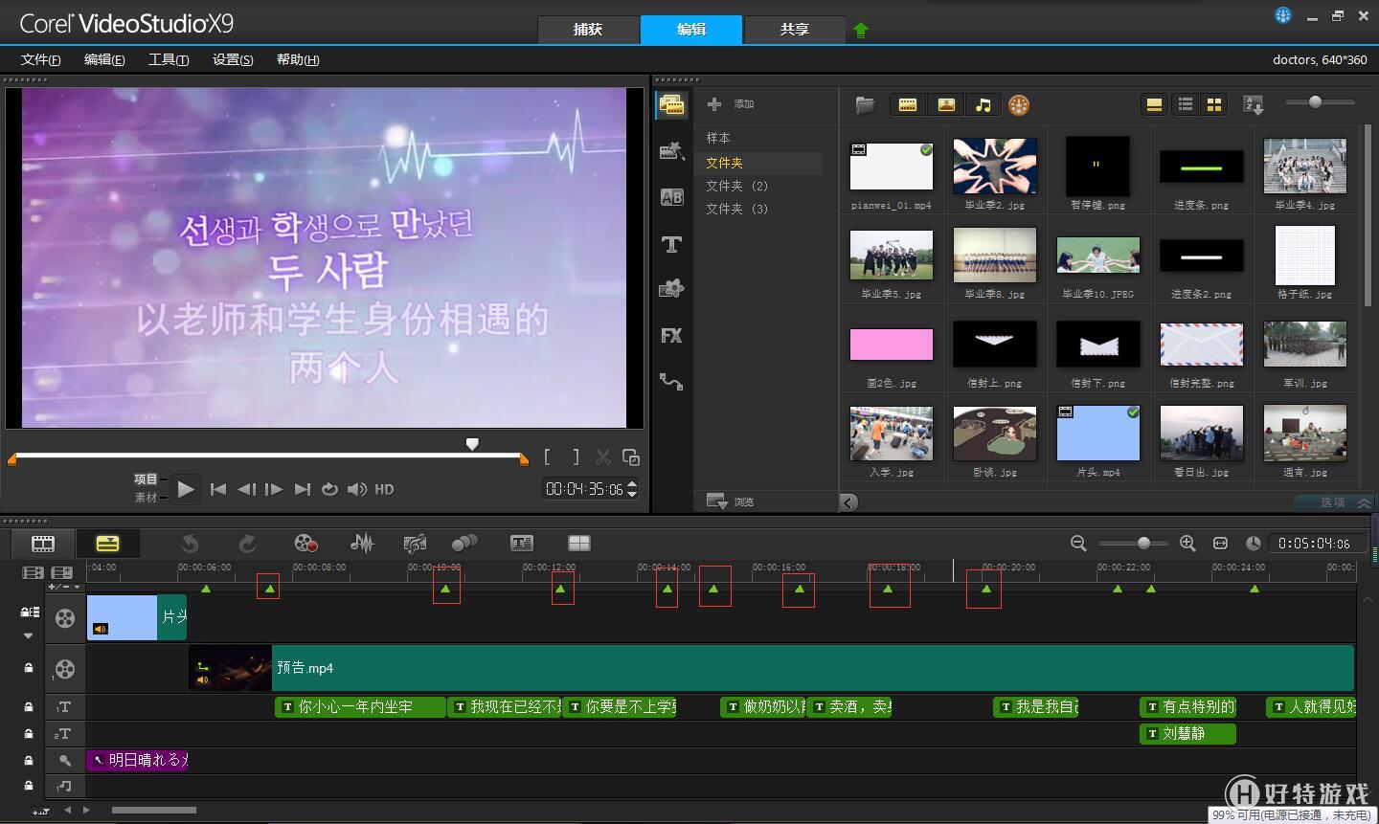
Task: Open the 工具(T) menu
Action: (169, 59)
